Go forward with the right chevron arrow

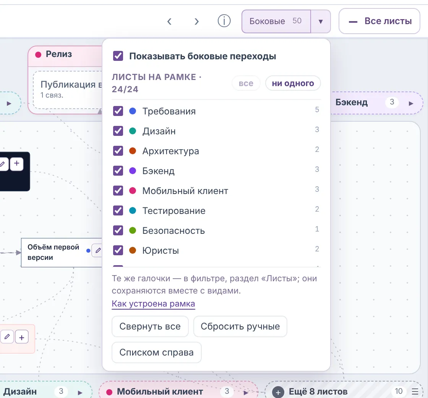(196, 21)
